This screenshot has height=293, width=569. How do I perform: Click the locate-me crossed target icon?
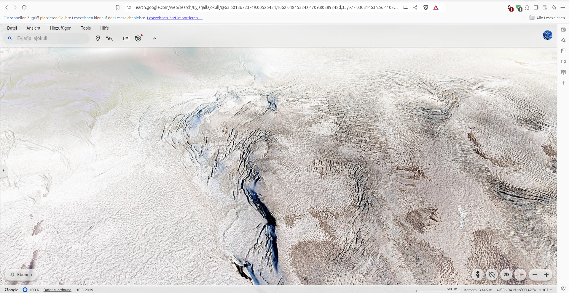pos(492,275)
